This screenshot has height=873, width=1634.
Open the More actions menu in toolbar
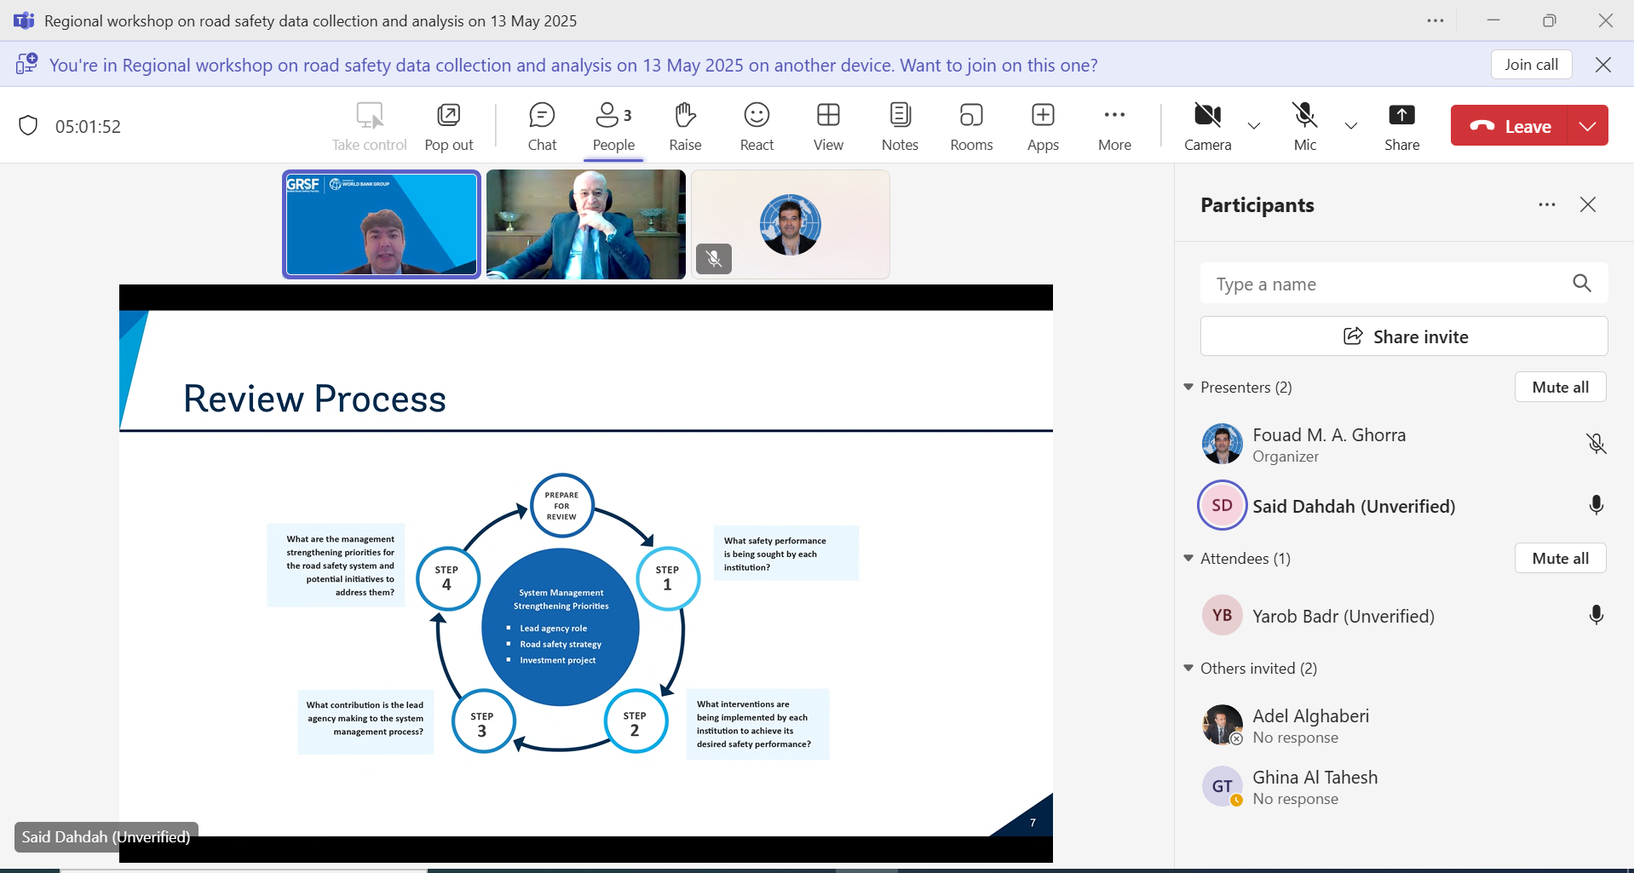click(x=1114, y=126)
